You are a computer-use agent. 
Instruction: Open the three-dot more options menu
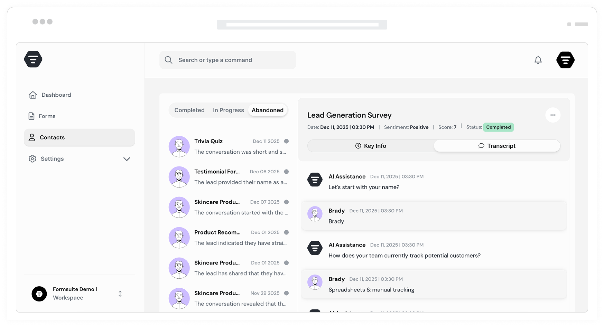[x=552, y=115]
